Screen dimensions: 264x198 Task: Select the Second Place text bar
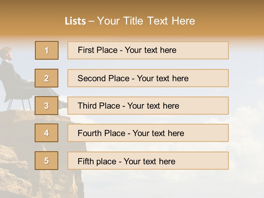coord(148,78)
